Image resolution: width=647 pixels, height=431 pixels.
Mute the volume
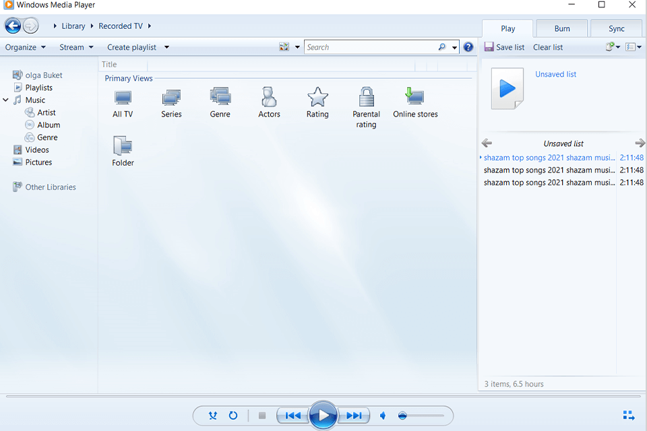(x=383, y=416)
